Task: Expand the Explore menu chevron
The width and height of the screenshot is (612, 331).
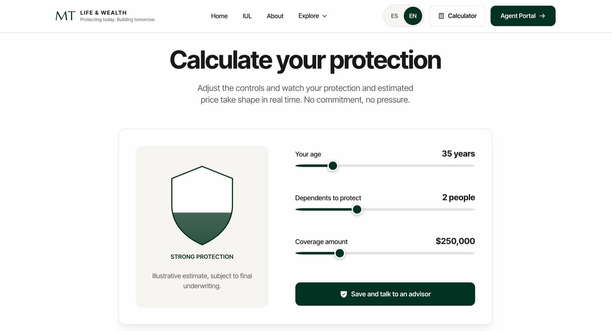Action: coord(324,16)
